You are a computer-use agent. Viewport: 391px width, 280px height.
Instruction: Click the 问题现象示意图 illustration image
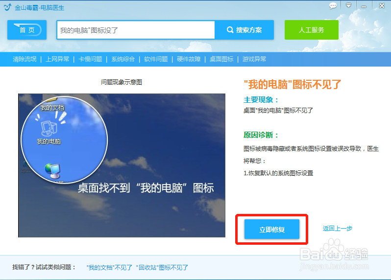click(x=122, y=165)
